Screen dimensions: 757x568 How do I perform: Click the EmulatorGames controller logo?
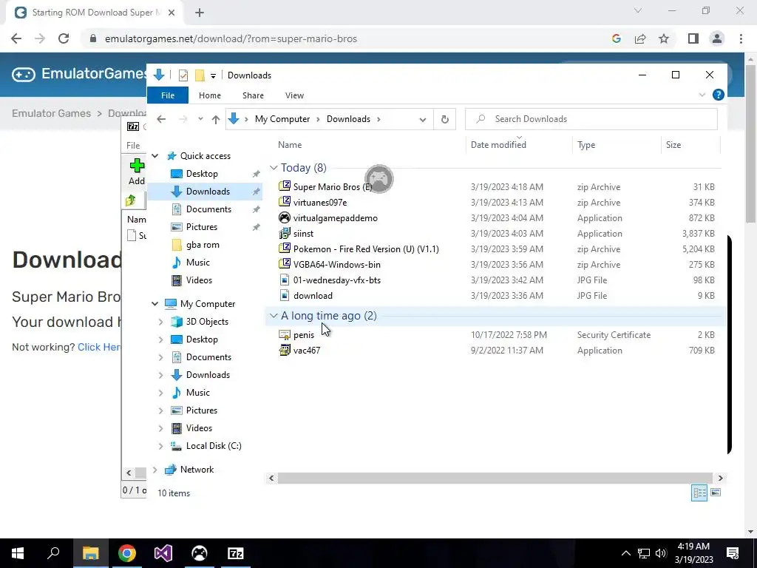coord(23,75)
